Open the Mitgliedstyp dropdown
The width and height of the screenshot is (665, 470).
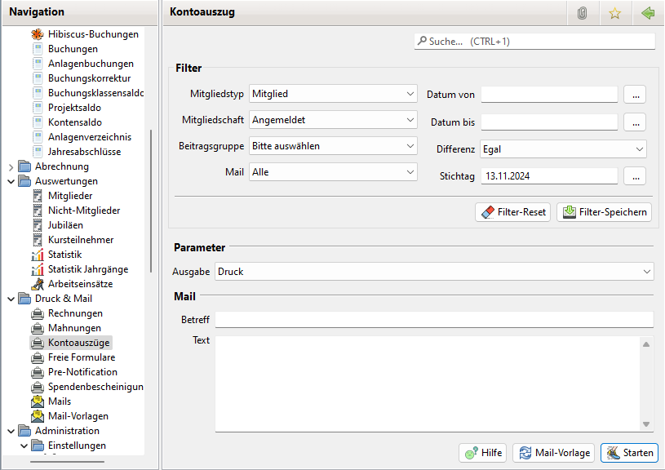tap(334, 94)
